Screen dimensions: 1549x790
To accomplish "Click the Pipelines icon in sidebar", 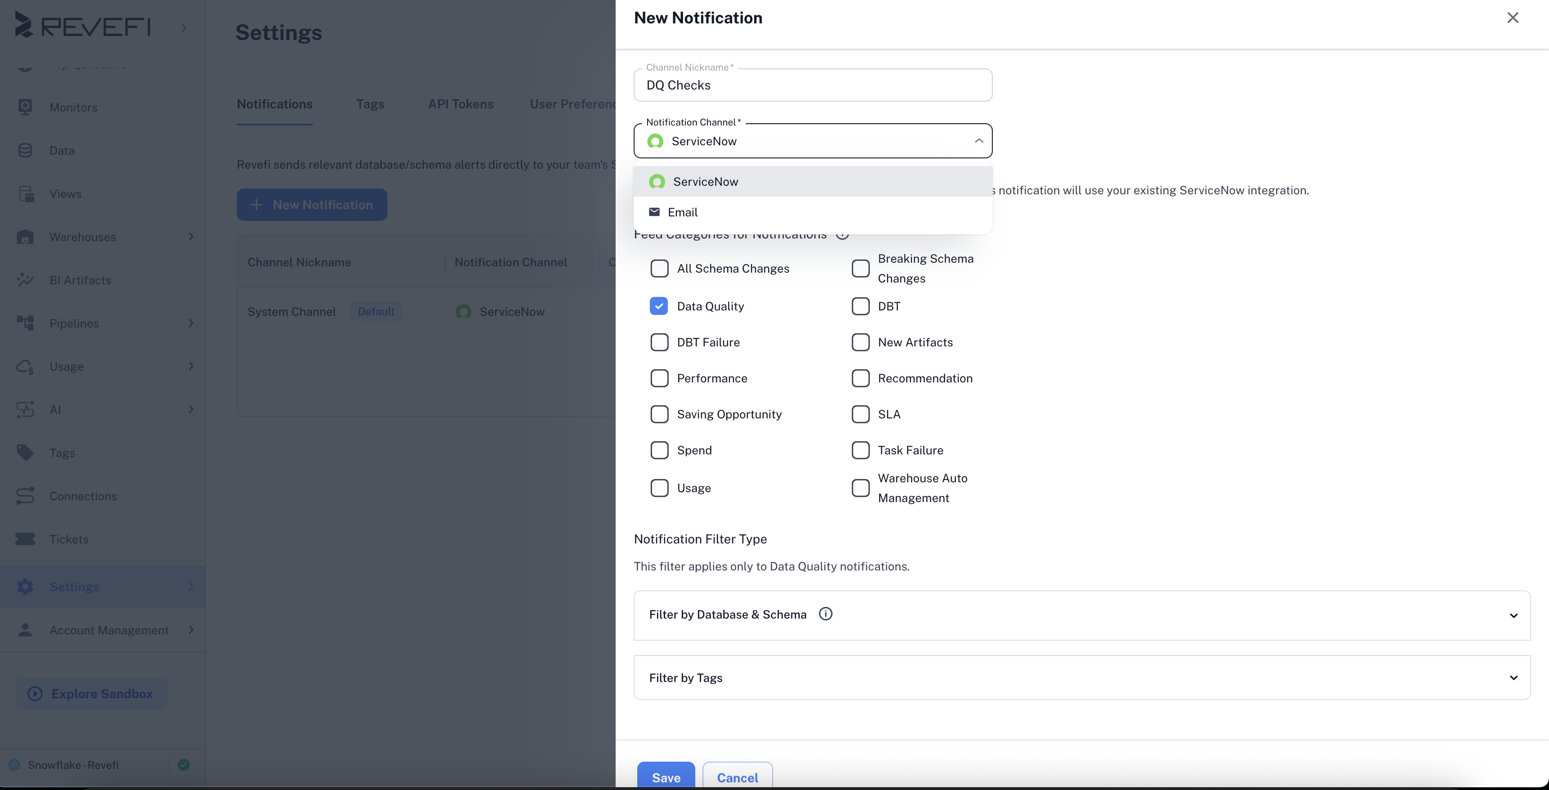I will pyautogui.click(x=25, y=323).
